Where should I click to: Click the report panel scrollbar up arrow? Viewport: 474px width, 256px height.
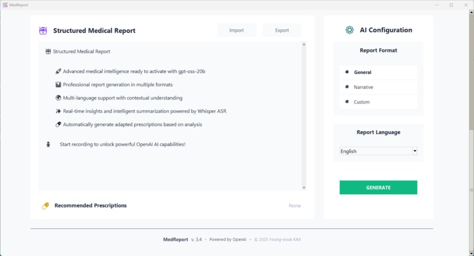click(x=304, y=45)
